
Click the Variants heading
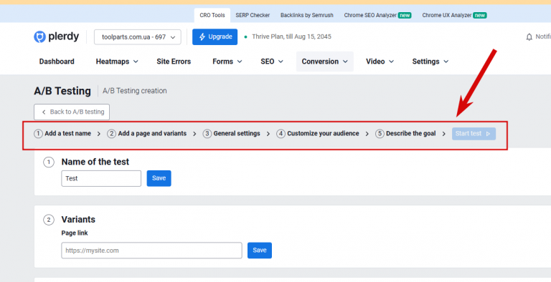pyautogui.click(x=78, y=220)
